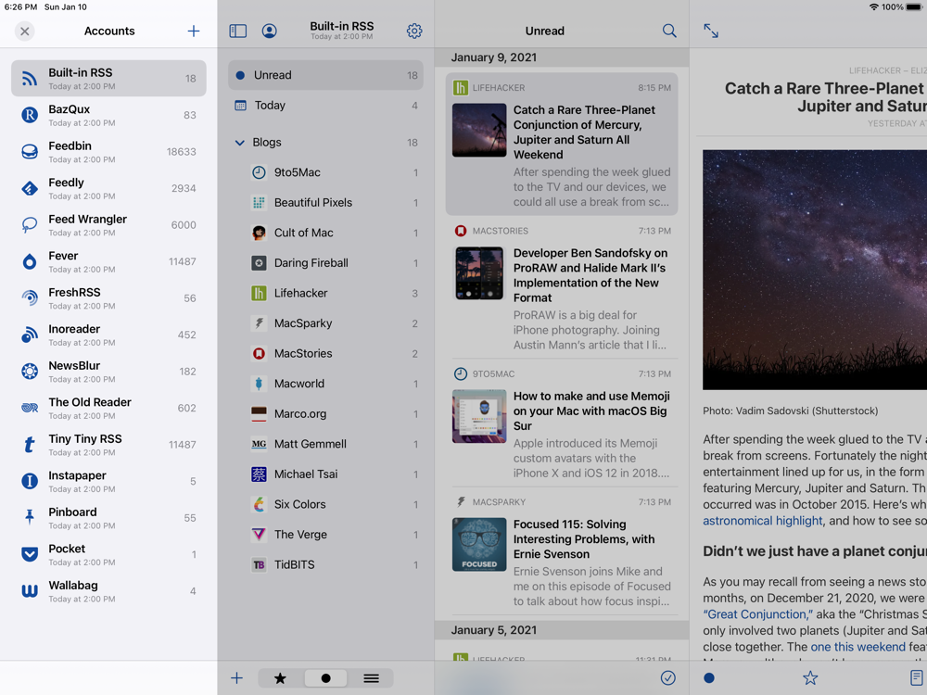The width and height of the screenshot is (927, 695).
Task: Open the Matt Gemmell feed
Action: pyautogui.click(x=325, y=444)
